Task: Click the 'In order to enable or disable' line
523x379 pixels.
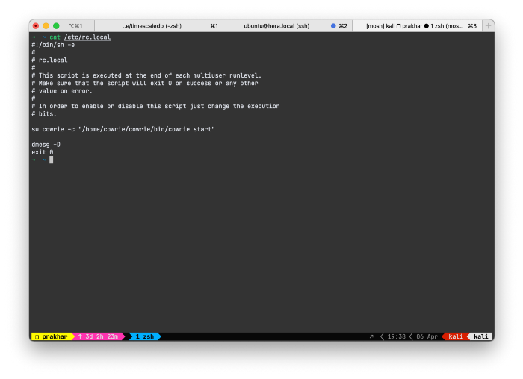Action: [155, 106]
